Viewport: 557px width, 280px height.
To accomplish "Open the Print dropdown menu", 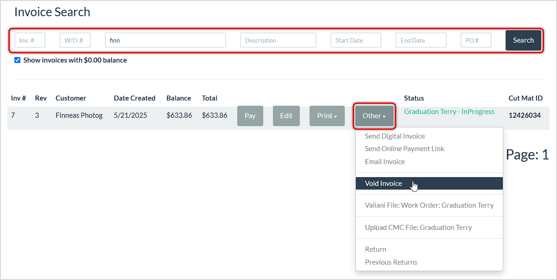I will (327, 115).
